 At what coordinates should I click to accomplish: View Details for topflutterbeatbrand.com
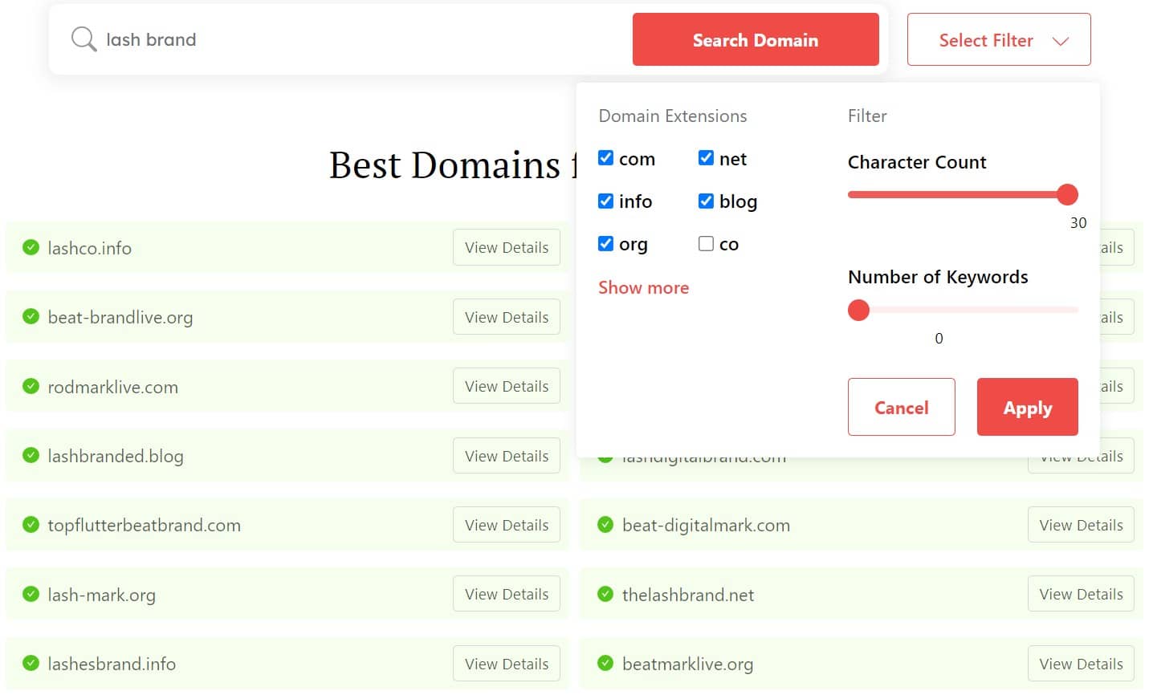[x=507, y=525]
